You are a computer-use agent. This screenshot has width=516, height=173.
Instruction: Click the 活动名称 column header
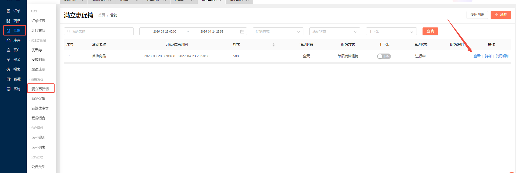click(99, 44)
